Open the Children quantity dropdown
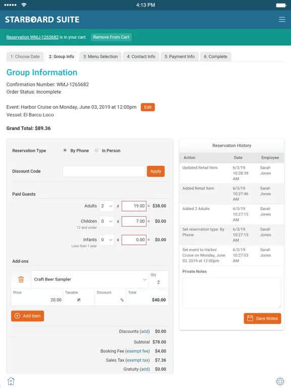 pyautogui.click(x=107, y=221)
